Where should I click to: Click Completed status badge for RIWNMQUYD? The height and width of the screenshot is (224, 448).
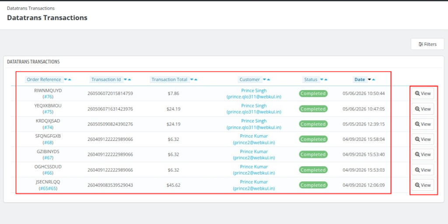(x=313, y=94)
